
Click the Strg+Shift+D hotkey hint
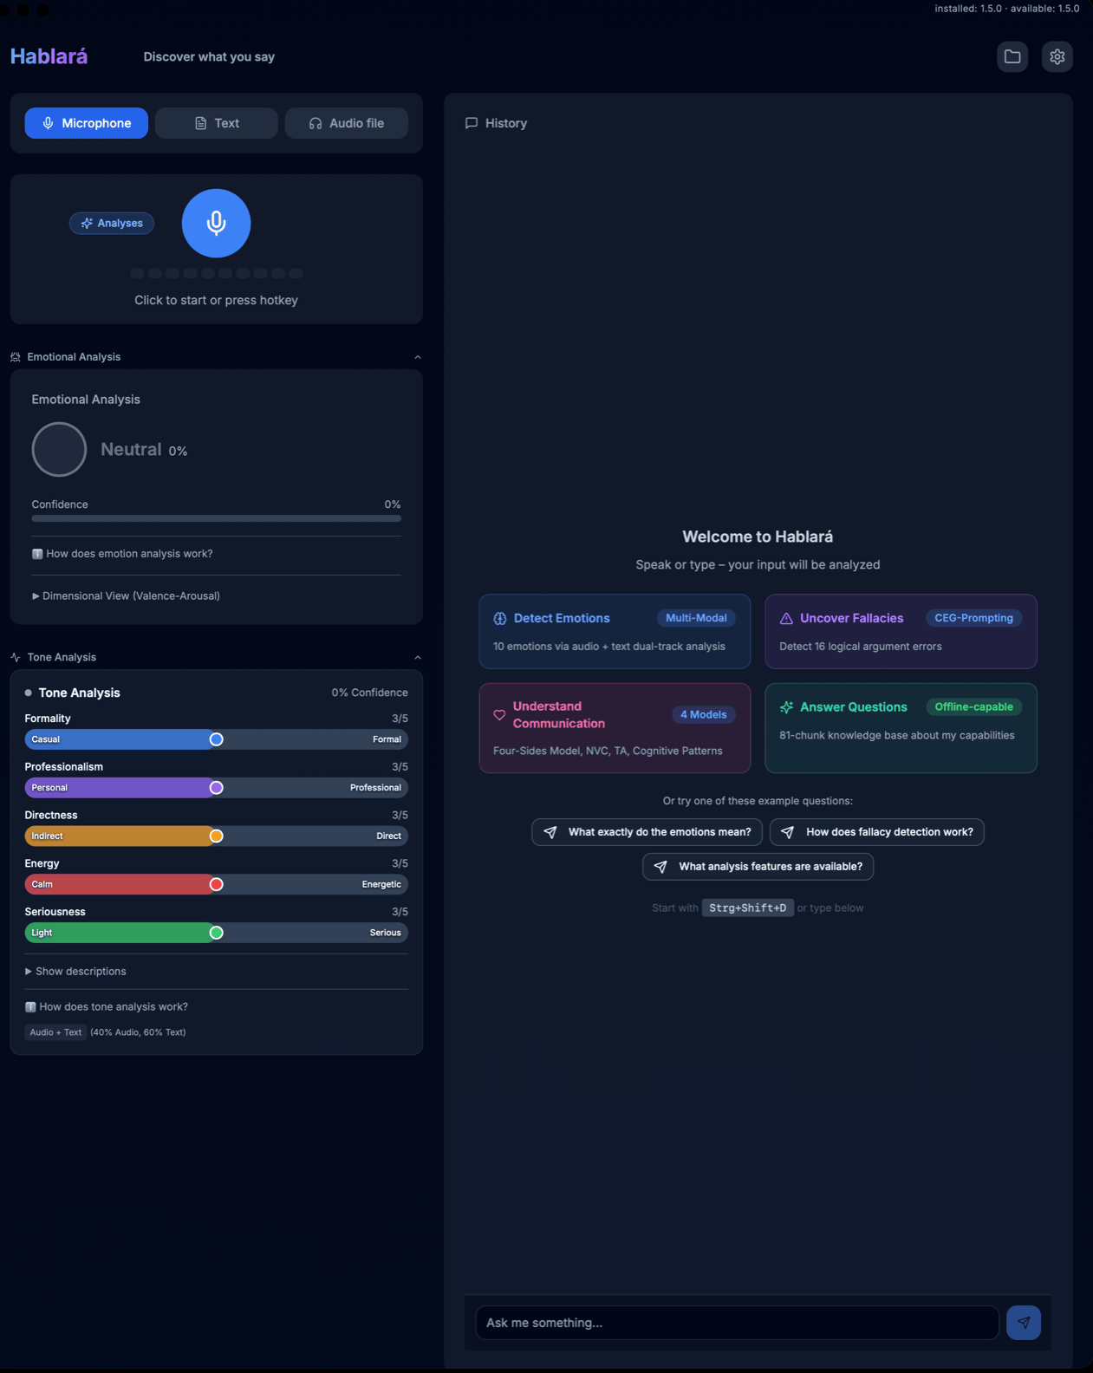[747, 908]
